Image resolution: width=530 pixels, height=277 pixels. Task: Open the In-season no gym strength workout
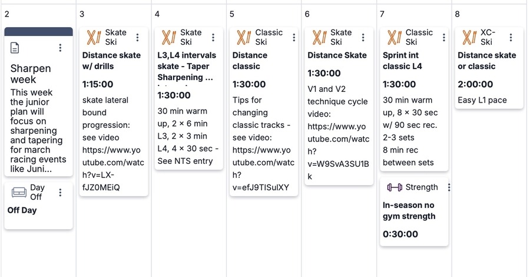409,210
